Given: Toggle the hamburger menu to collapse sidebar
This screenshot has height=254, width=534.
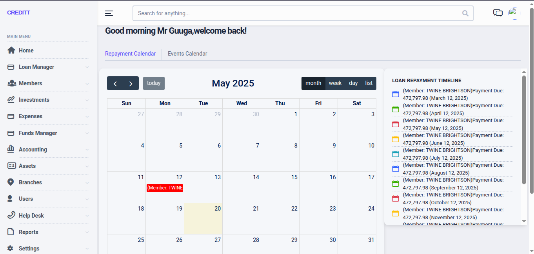Looking at the screenshot, I should [x=109, y=13].
